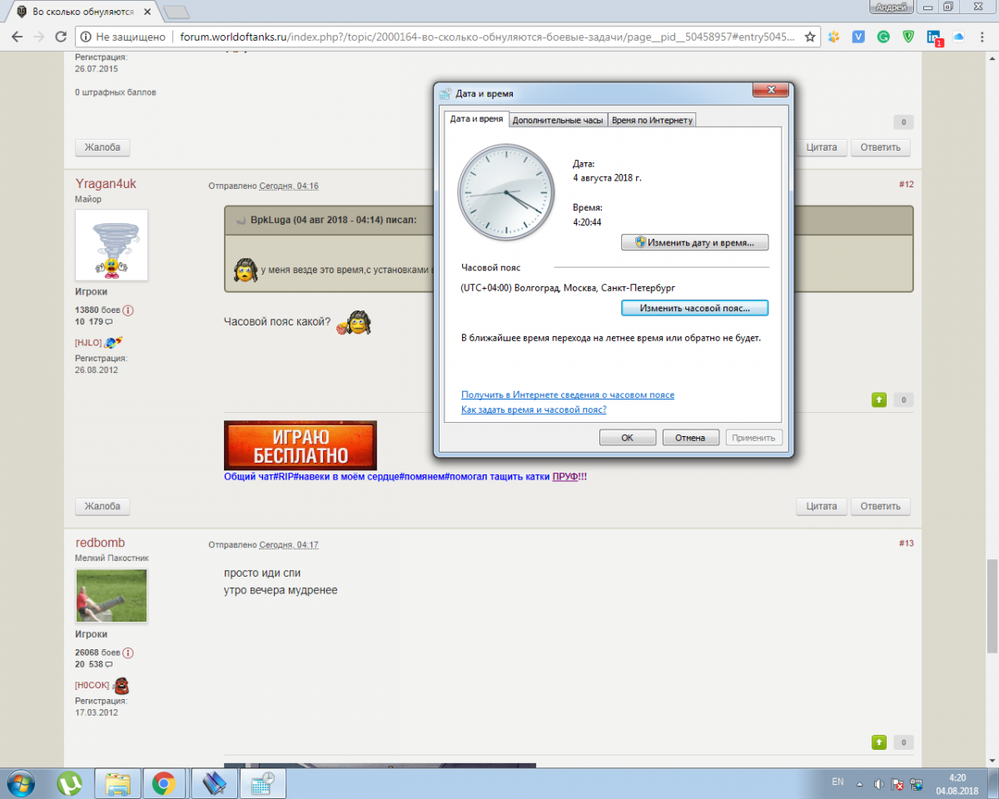
Task: Click info icon next to 26068 боев
Action: (128, 653)
